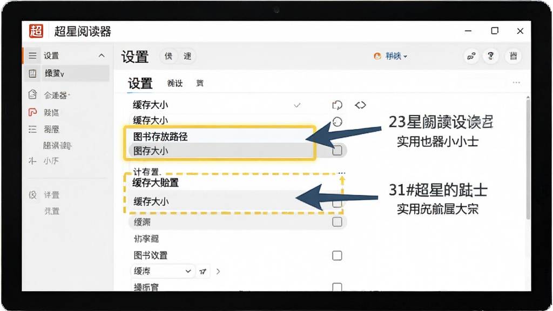The height and width of the screenshot is (311, 553).
Task: Click the circular refresh icon on second 缓存大小 row
Action: (x=337, y=122)
